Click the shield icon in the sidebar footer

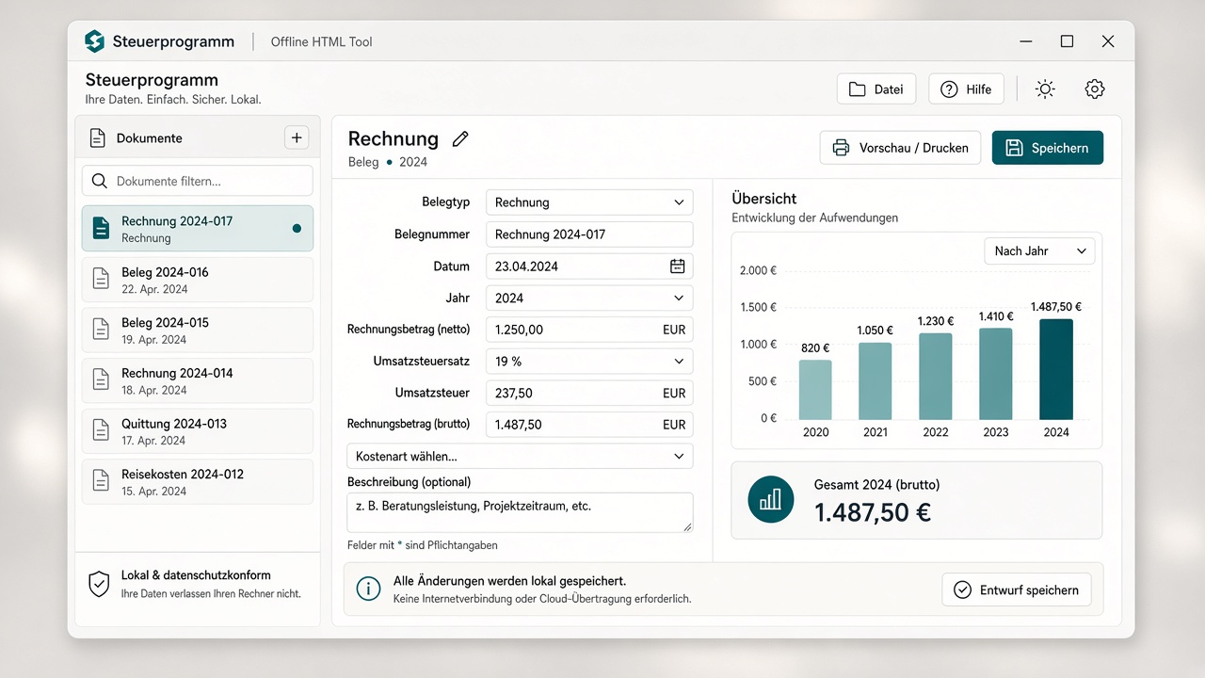tap(99, 584)
